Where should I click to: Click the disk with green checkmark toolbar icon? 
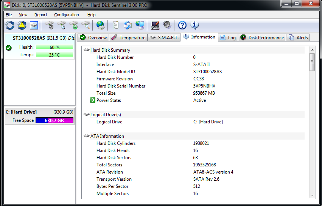[73, 25]
